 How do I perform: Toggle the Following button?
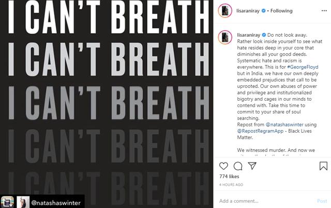pos(281,11)
